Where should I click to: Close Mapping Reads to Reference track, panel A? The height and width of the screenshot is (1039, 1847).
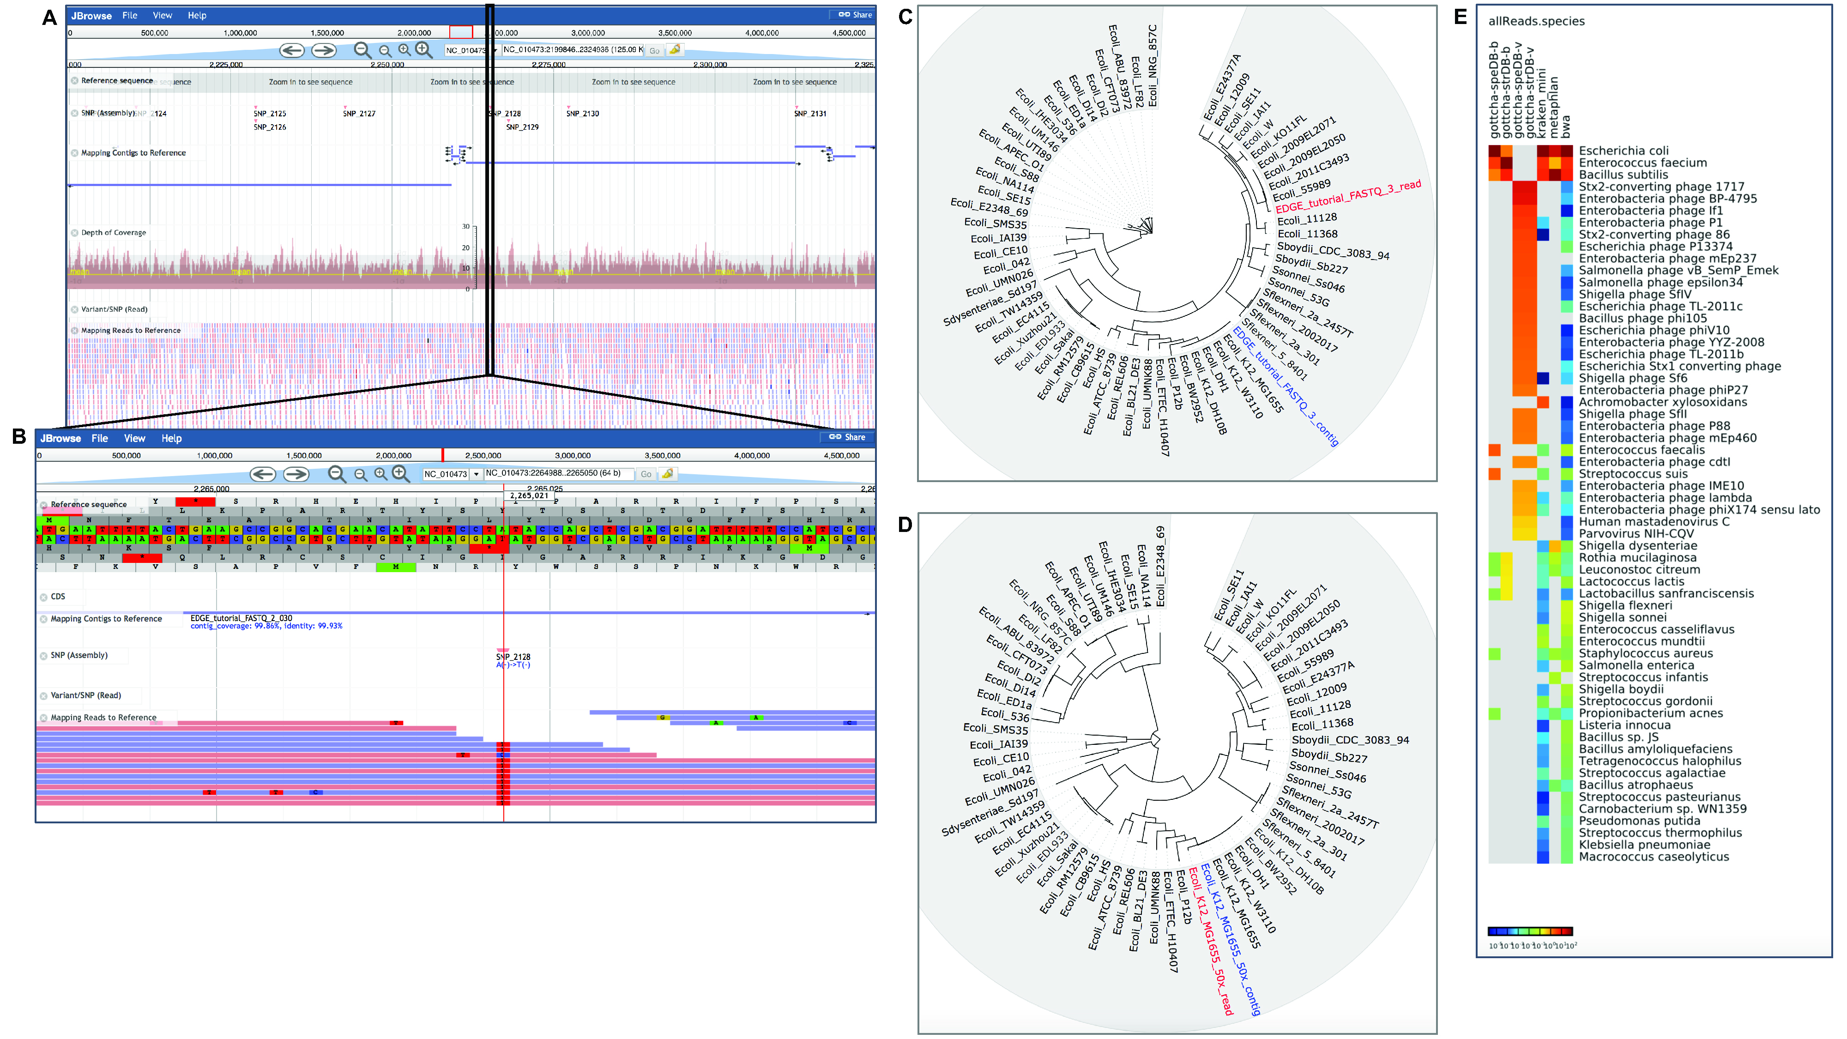point(74,331)
